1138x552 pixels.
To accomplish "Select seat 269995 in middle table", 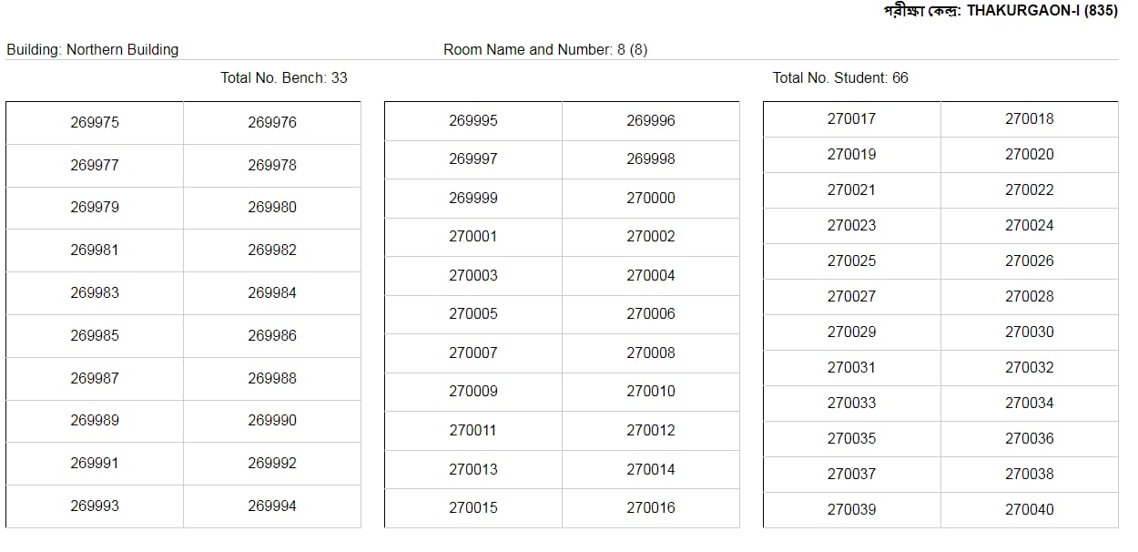I will click(473, 121).
